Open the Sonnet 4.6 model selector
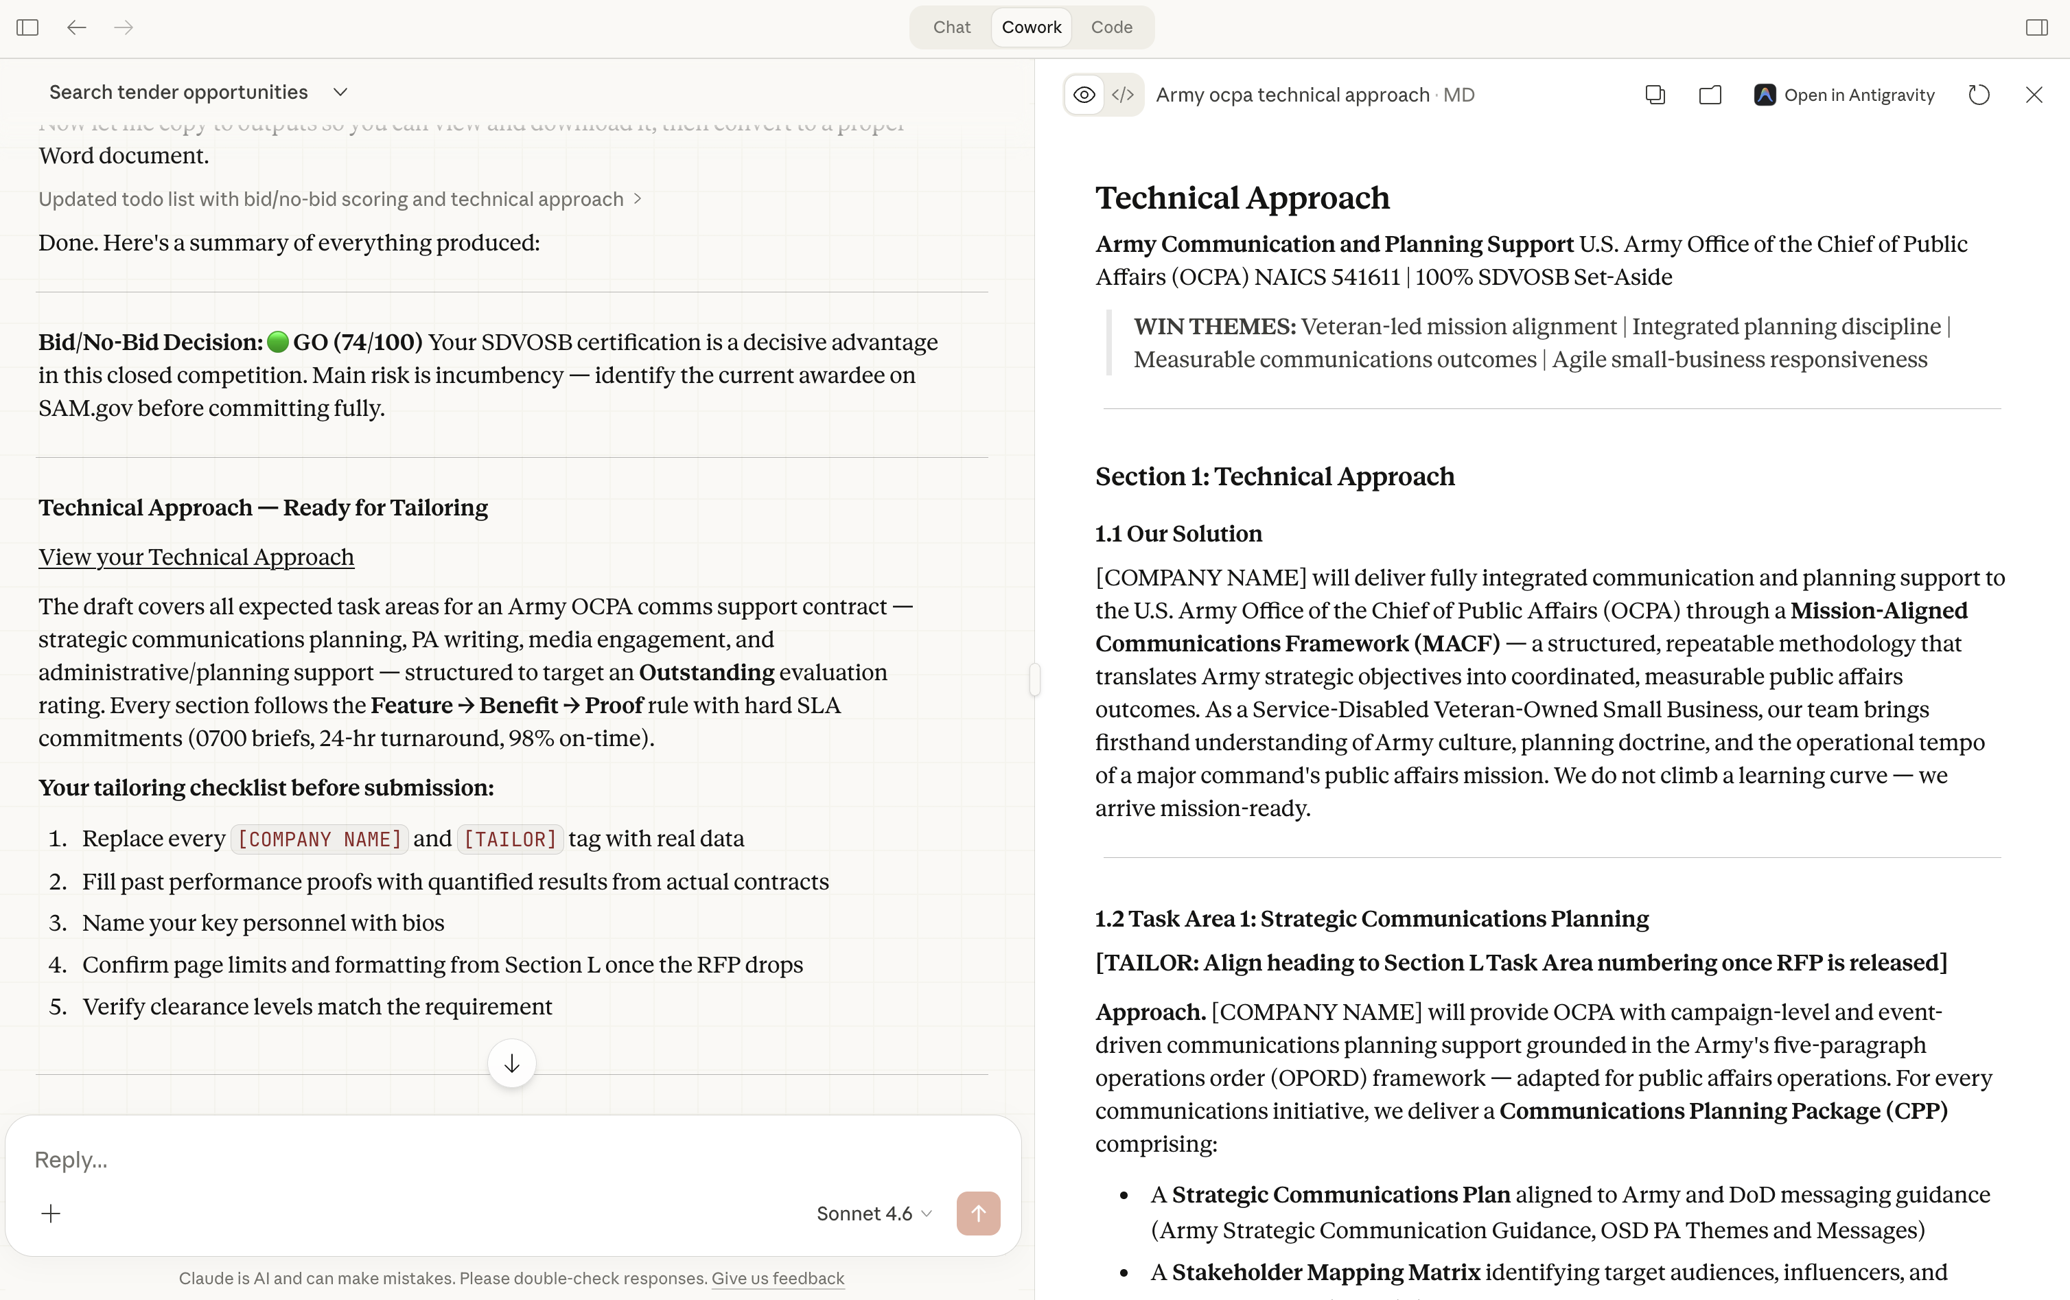The width and height of the screenshot is (2070, 1300). pyautogui.click(x=874, y=1213)
